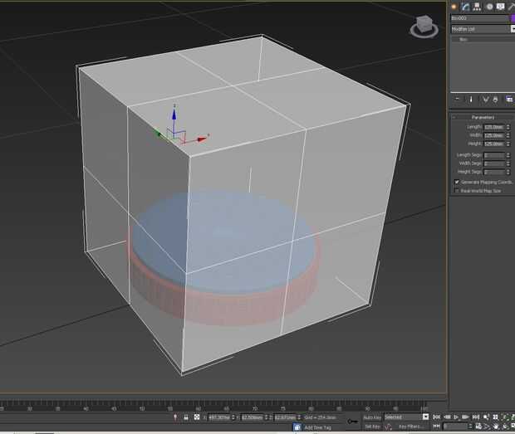515x434 pixels.
Task: Open the Modifier List dropdown
Action: 483,29
